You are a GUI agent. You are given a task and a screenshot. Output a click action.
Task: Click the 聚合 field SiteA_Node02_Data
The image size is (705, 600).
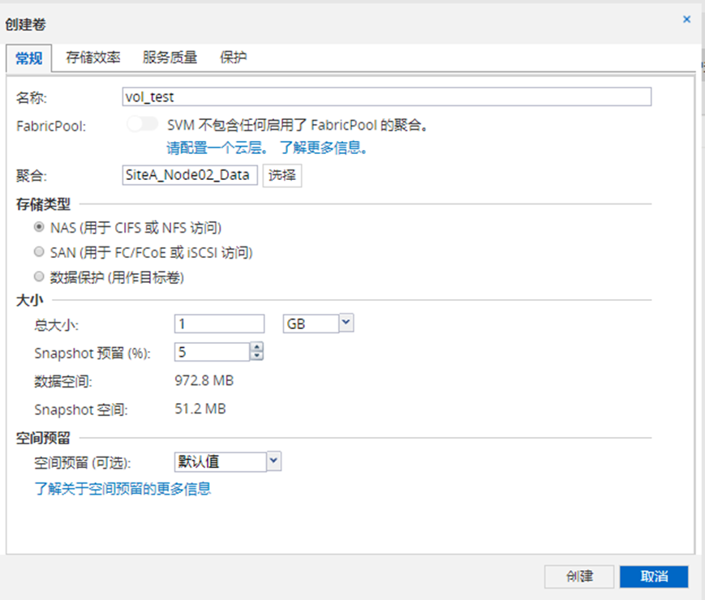click(189, 175)
